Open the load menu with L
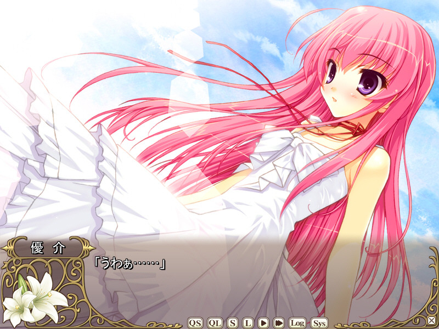 (248, 323)
